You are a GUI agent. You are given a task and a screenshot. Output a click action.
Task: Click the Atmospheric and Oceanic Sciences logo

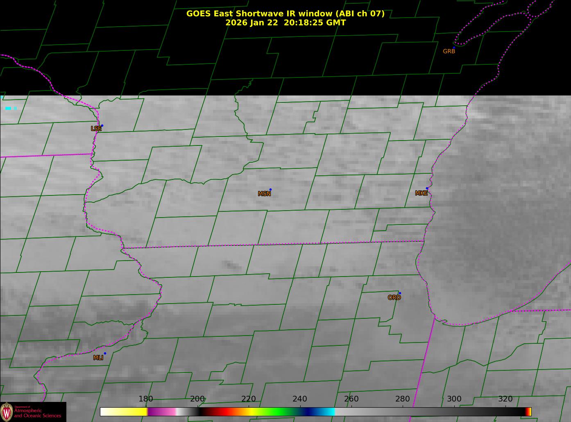pos(33,412)
